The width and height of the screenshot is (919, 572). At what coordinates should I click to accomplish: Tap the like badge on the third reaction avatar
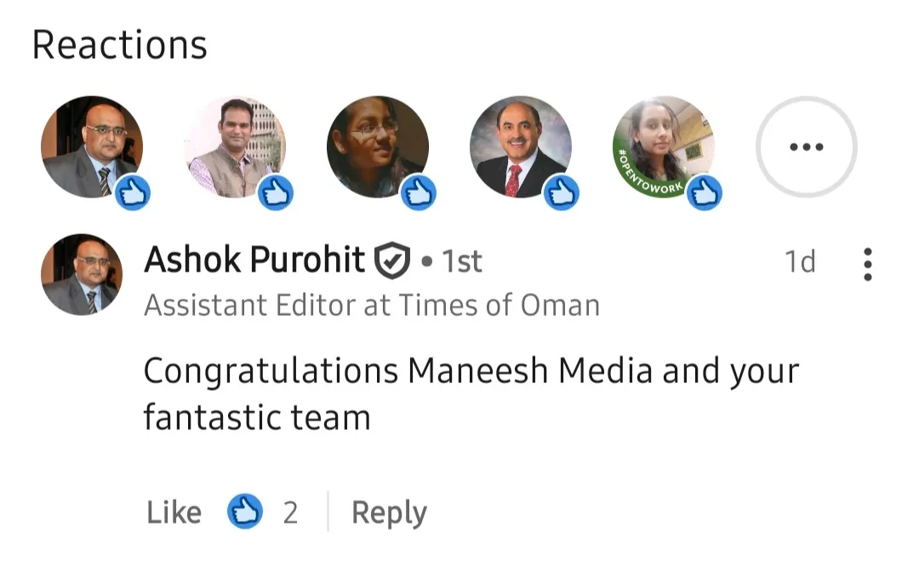pos(418,192)
